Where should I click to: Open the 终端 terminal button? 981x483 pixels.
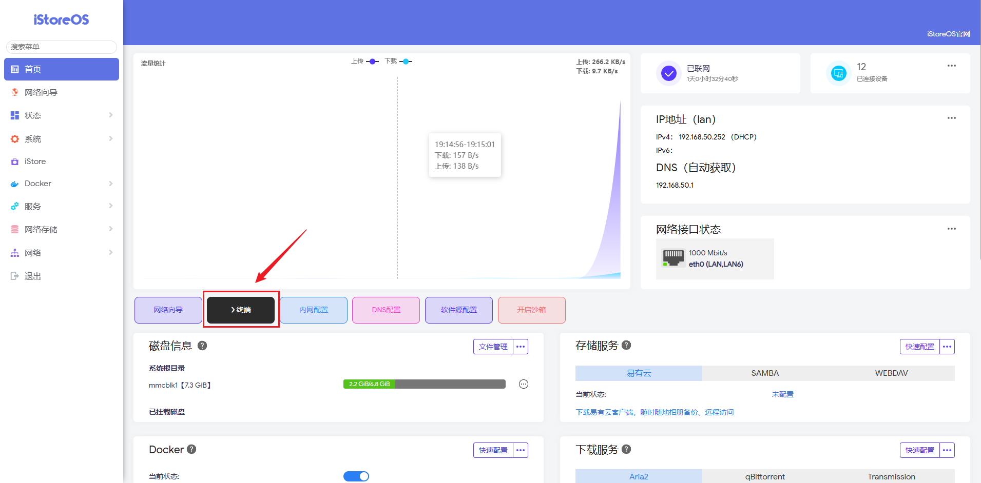pos(241,310)
